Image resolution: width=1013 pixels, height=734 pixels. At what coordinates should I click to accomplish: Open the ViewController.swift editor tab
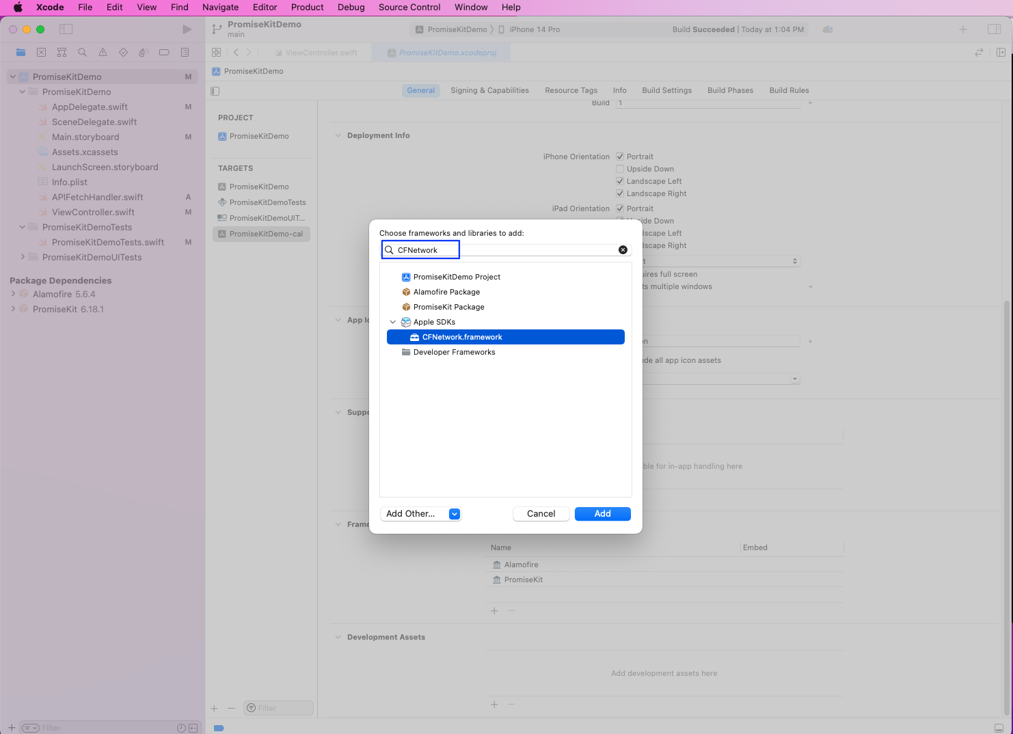[316, 53]
